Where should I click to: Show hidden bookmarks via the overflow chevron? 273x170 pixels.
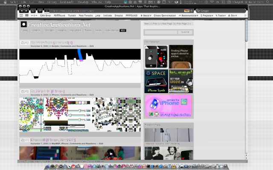[245, 15]
